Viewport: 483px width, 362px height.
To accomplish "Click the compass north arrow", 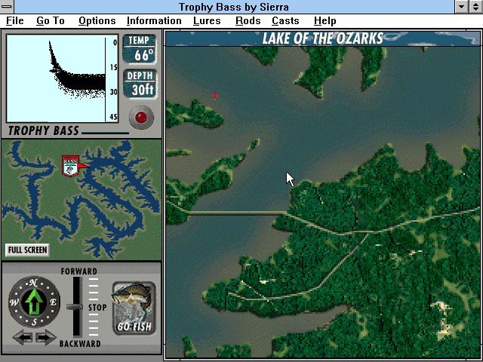I will coord(34,302).
